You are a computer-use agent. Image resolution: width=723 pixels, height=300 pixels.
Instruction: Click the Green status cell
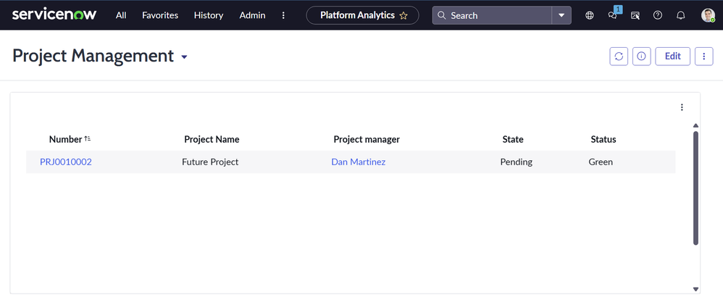coord(601,162)
